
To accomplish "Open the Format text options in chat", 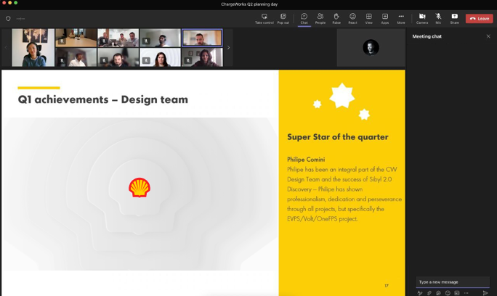I will tap(419, 293).
